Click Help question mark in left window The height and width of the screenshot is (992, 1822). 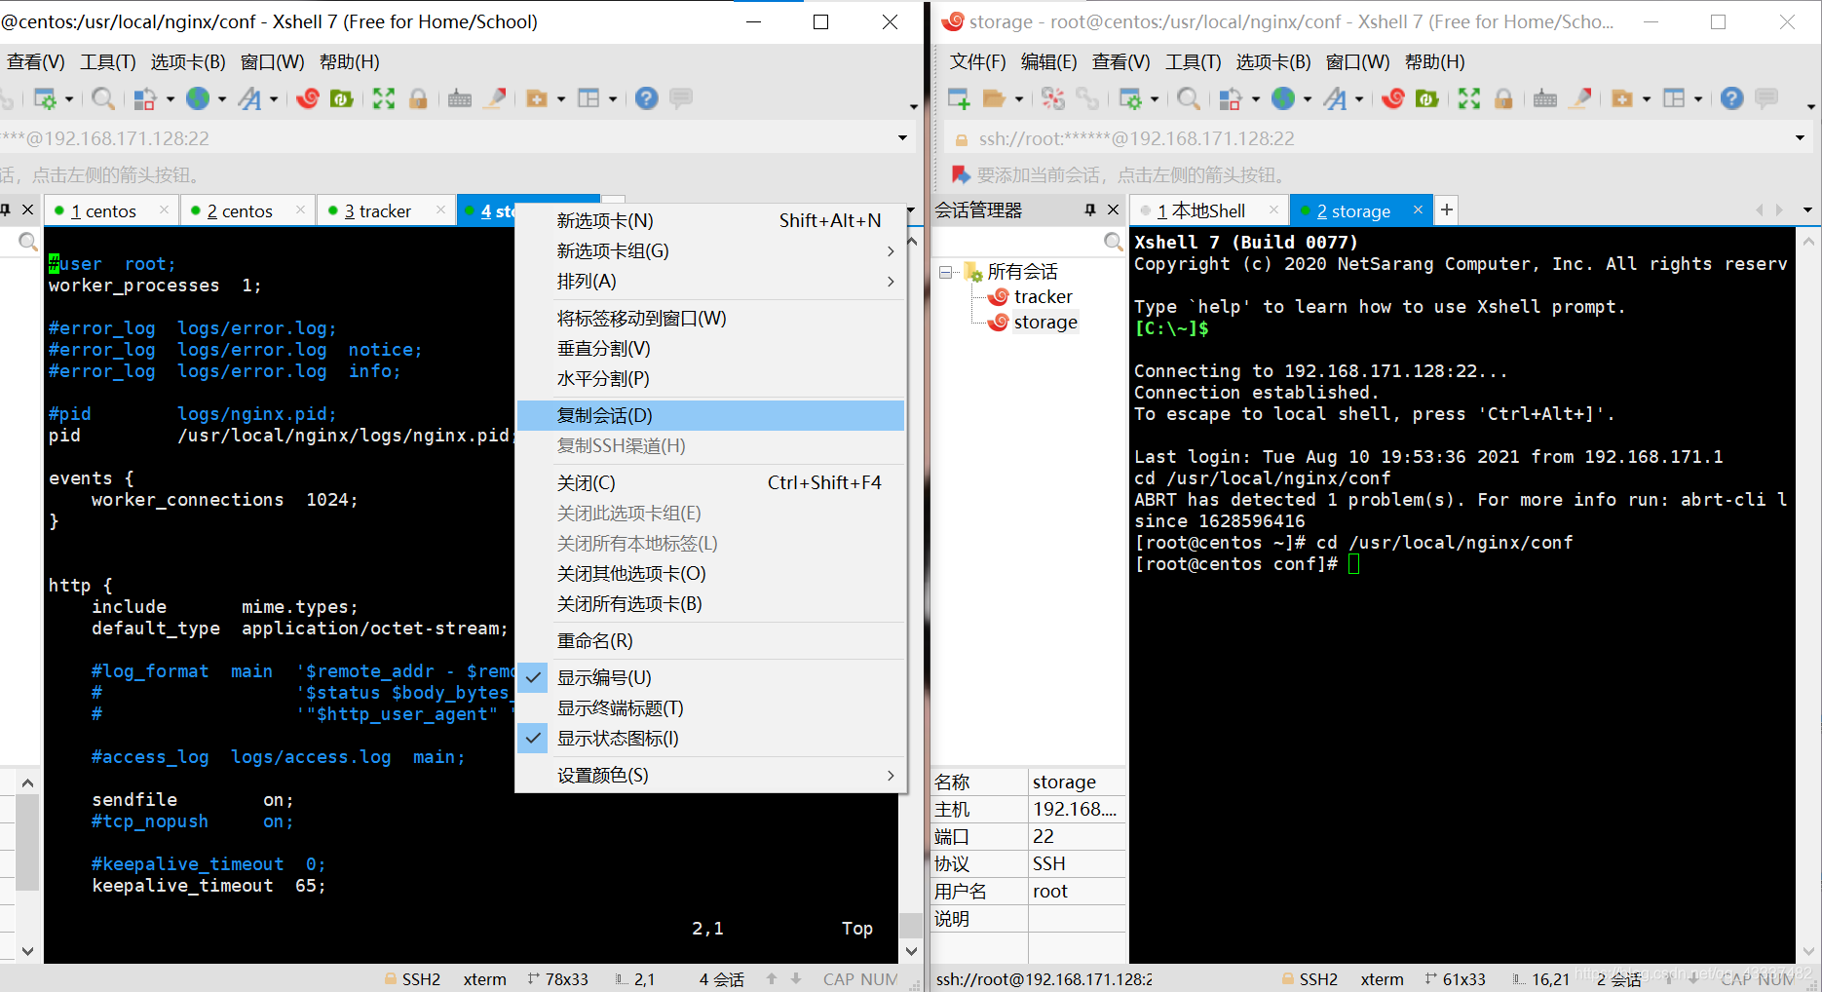646,98
